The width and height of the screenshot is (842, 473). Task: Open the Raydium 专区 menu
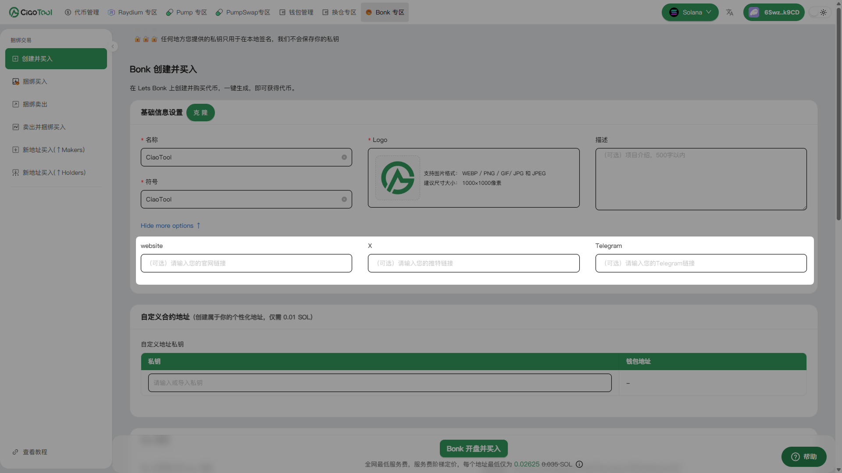click(x=132, y=12)
